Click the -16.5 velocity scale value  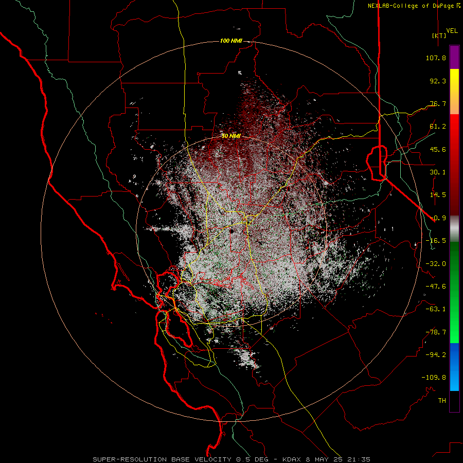point(436,241)
